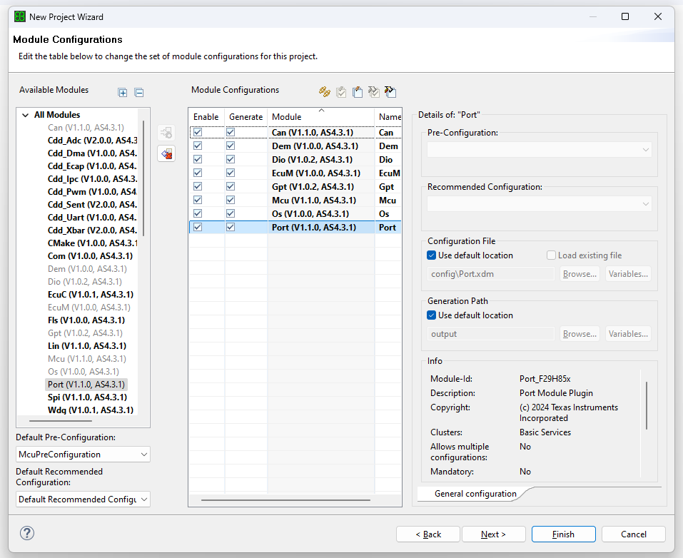Screen dimensions: 683x558
Task: Click the Finish button
Action: 563,534
